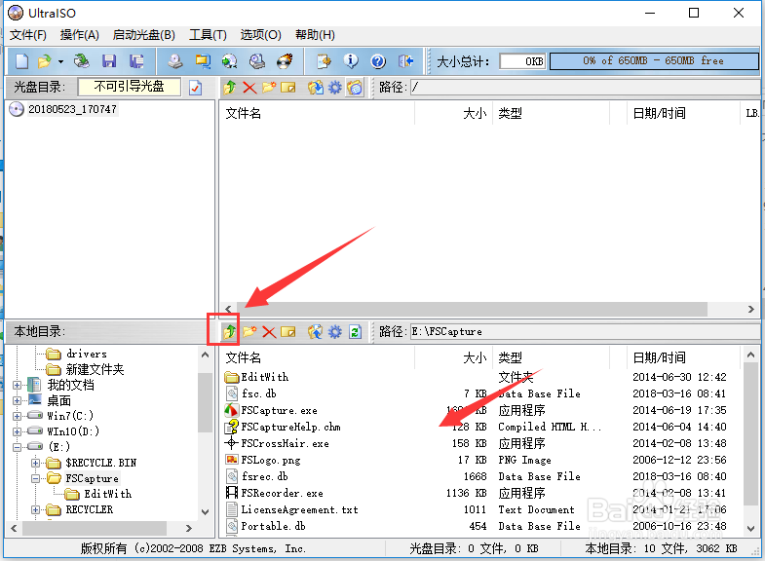The image size is (765, 561).
Task: Open the 文件(F) menu
Action: (x=28, y=35)
